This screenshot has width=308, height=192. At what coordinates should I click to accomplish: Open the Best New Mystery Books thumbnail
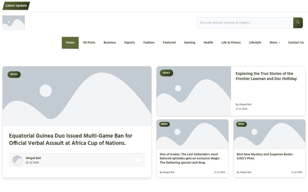point(269,134)
